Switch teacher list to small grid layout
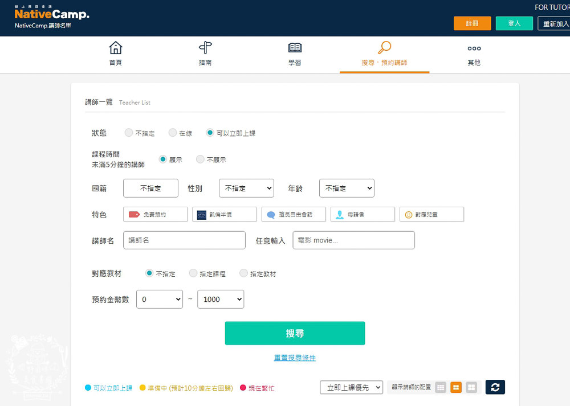Screen dimensions: 570x406 (x=441, y=387)
